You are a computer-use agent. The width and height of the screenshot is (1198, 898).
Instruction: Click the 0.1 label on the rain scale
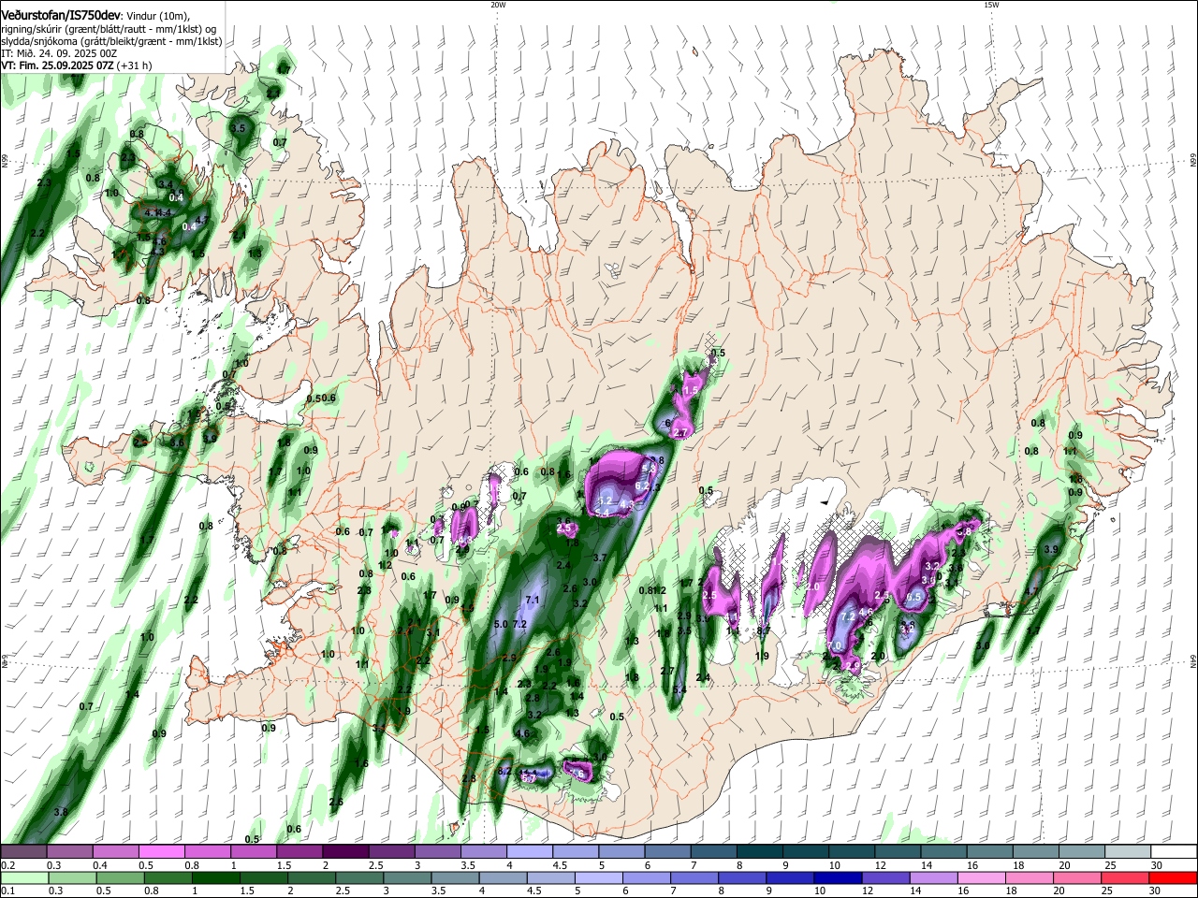[8, 891]
